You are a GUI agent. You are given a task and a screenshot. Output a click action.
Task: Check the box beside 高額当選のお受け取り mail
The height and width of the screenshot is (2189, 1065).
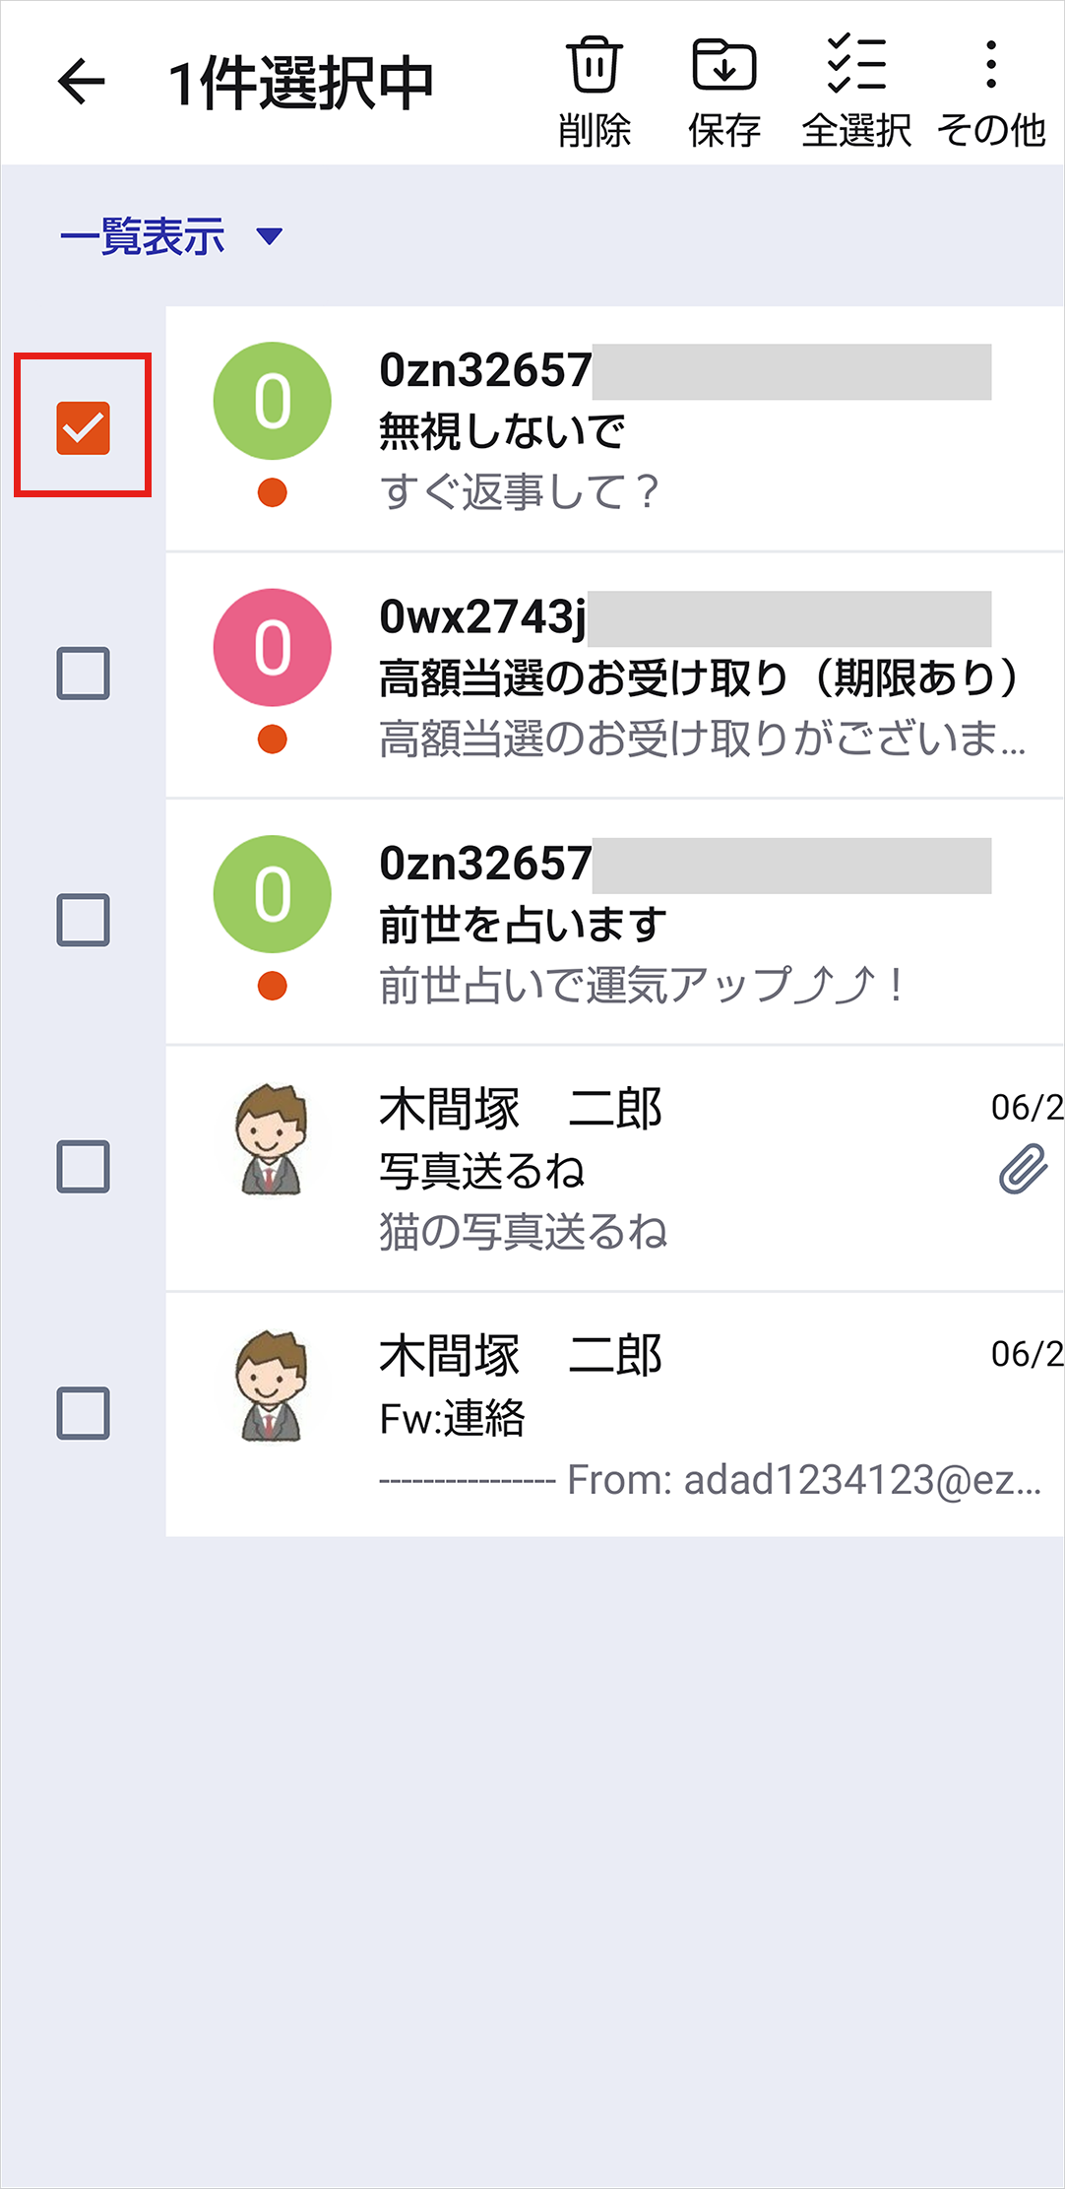[x=83, y=674]
